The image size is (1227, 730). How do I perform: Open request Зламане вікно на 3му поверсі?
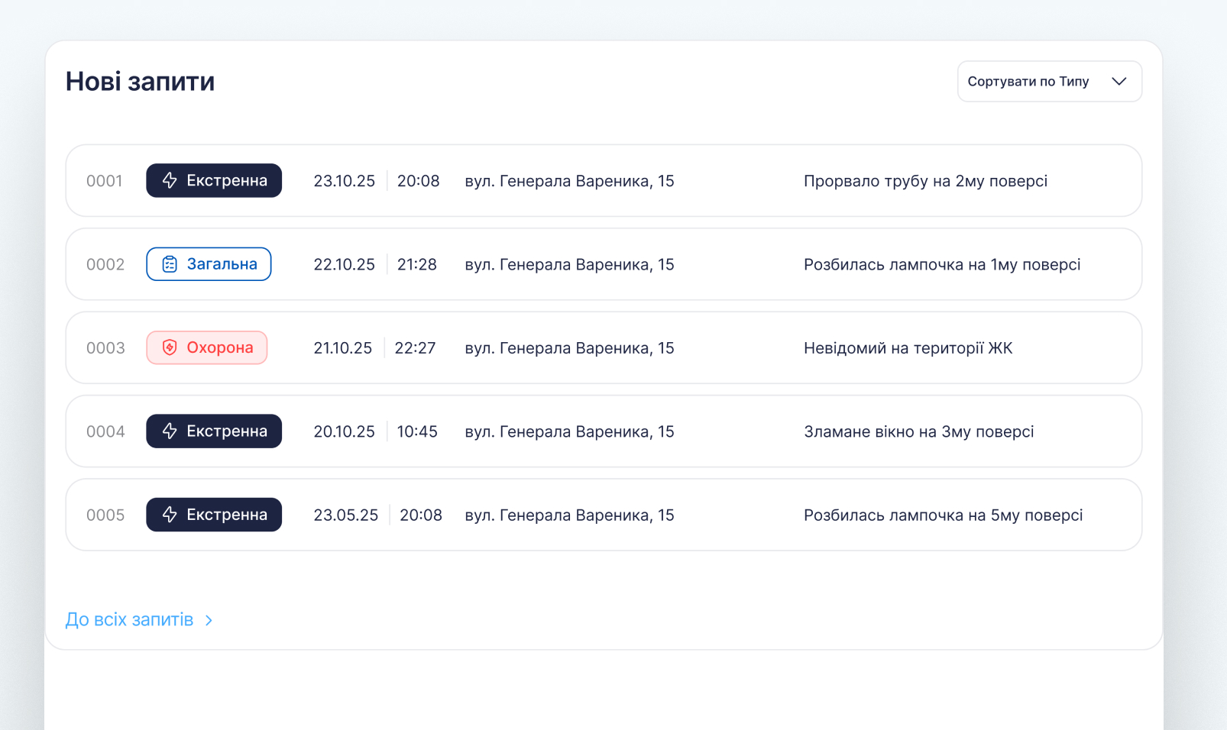pyautogui.click(x=604, y=431)
